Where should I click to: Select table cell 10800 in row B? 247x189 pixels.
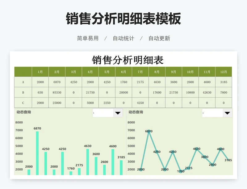pos(190,92)
